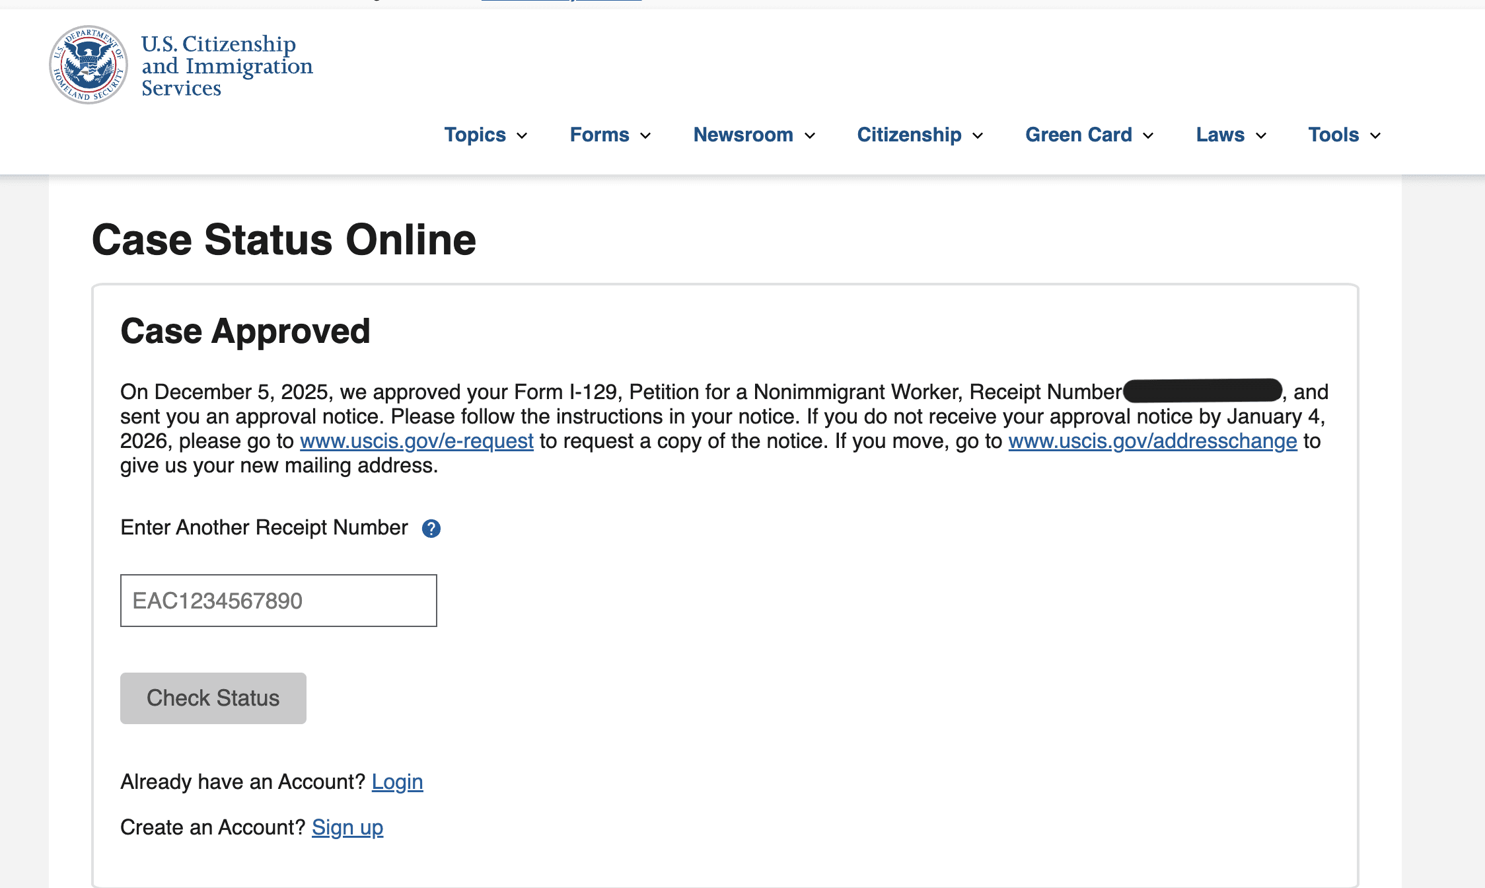Open the Tools navigation menu

point(1334,135)
